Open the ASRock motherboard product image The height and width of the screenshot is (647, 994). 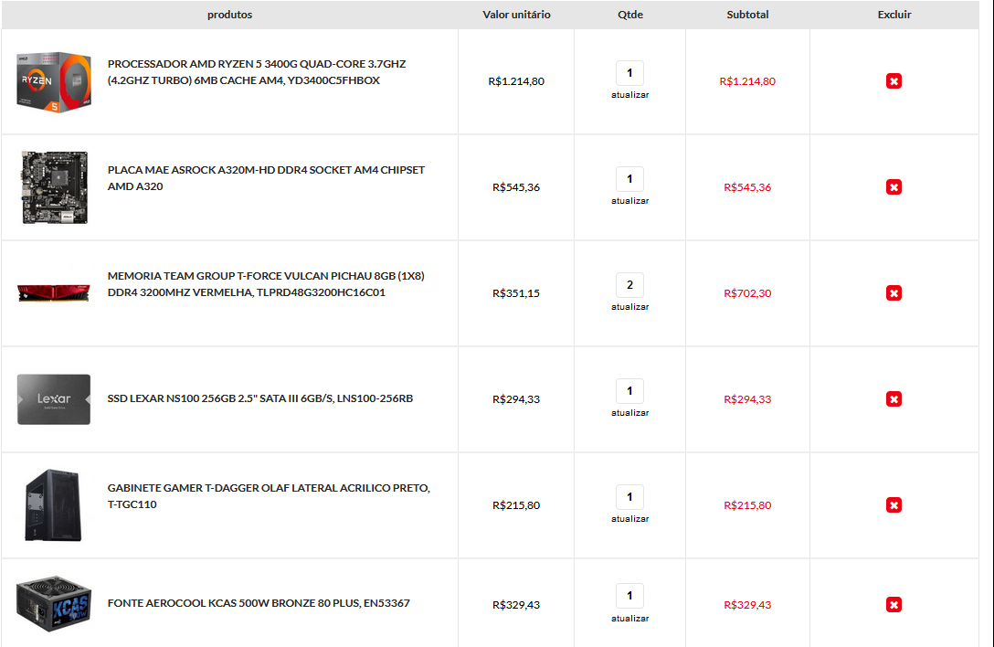54,187
